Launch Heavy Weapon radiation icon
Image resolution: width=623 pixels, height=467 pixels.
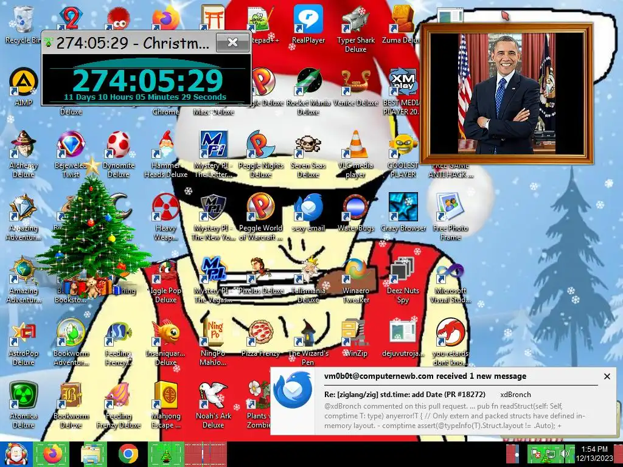[x=165, y=217]
